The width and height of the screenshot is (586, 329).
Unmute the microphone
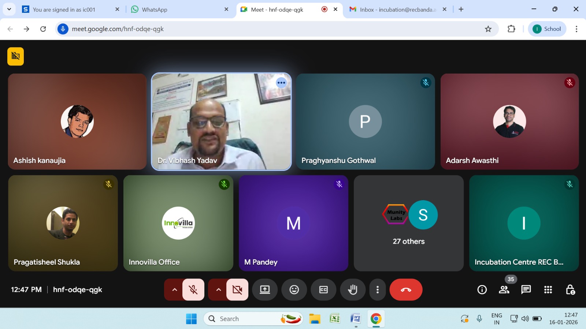193,290
